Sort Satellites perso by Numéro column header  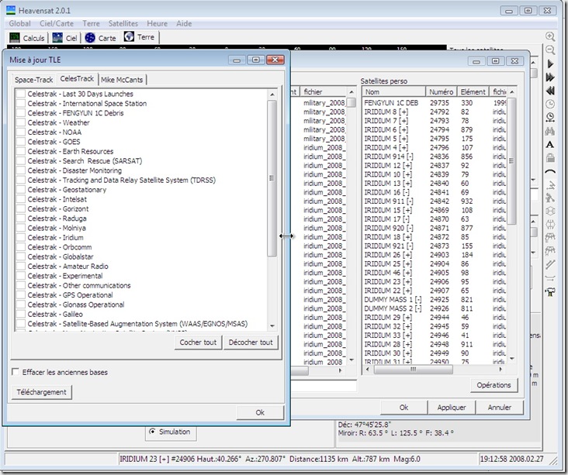(441, 92)
